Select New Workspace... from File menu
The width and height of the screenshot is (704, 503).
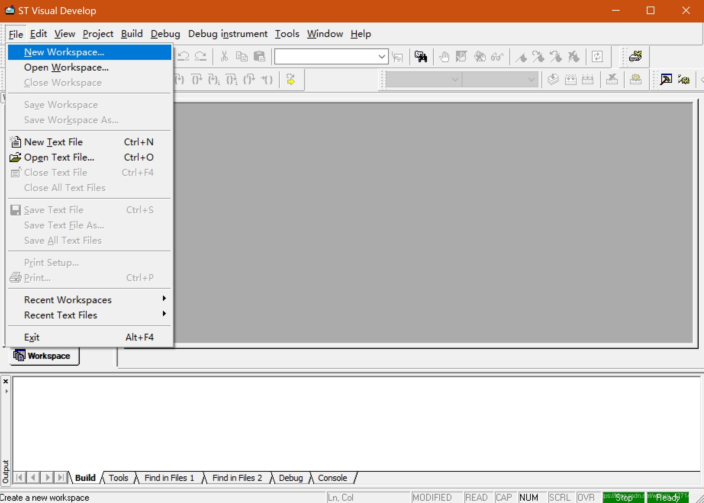click(89, 52)
